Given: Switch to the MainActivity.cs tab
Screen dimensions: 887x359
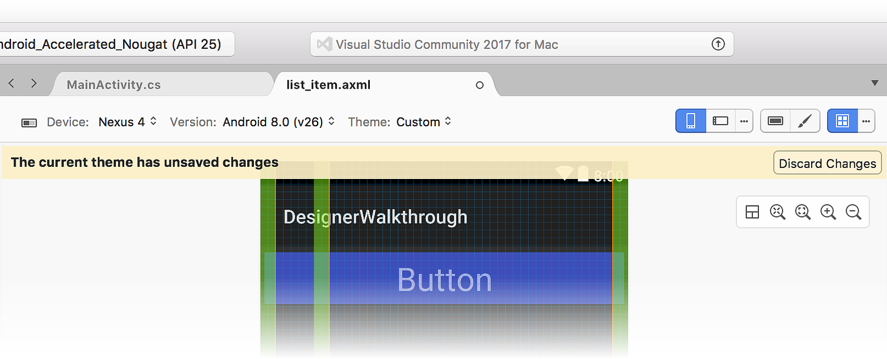Looking at the screenshot, I should click(x=114, y=85).
